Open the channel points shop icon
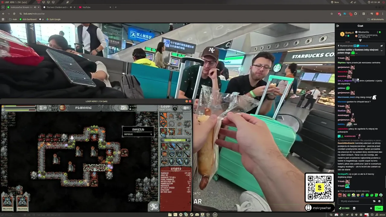 pos(354,208)
